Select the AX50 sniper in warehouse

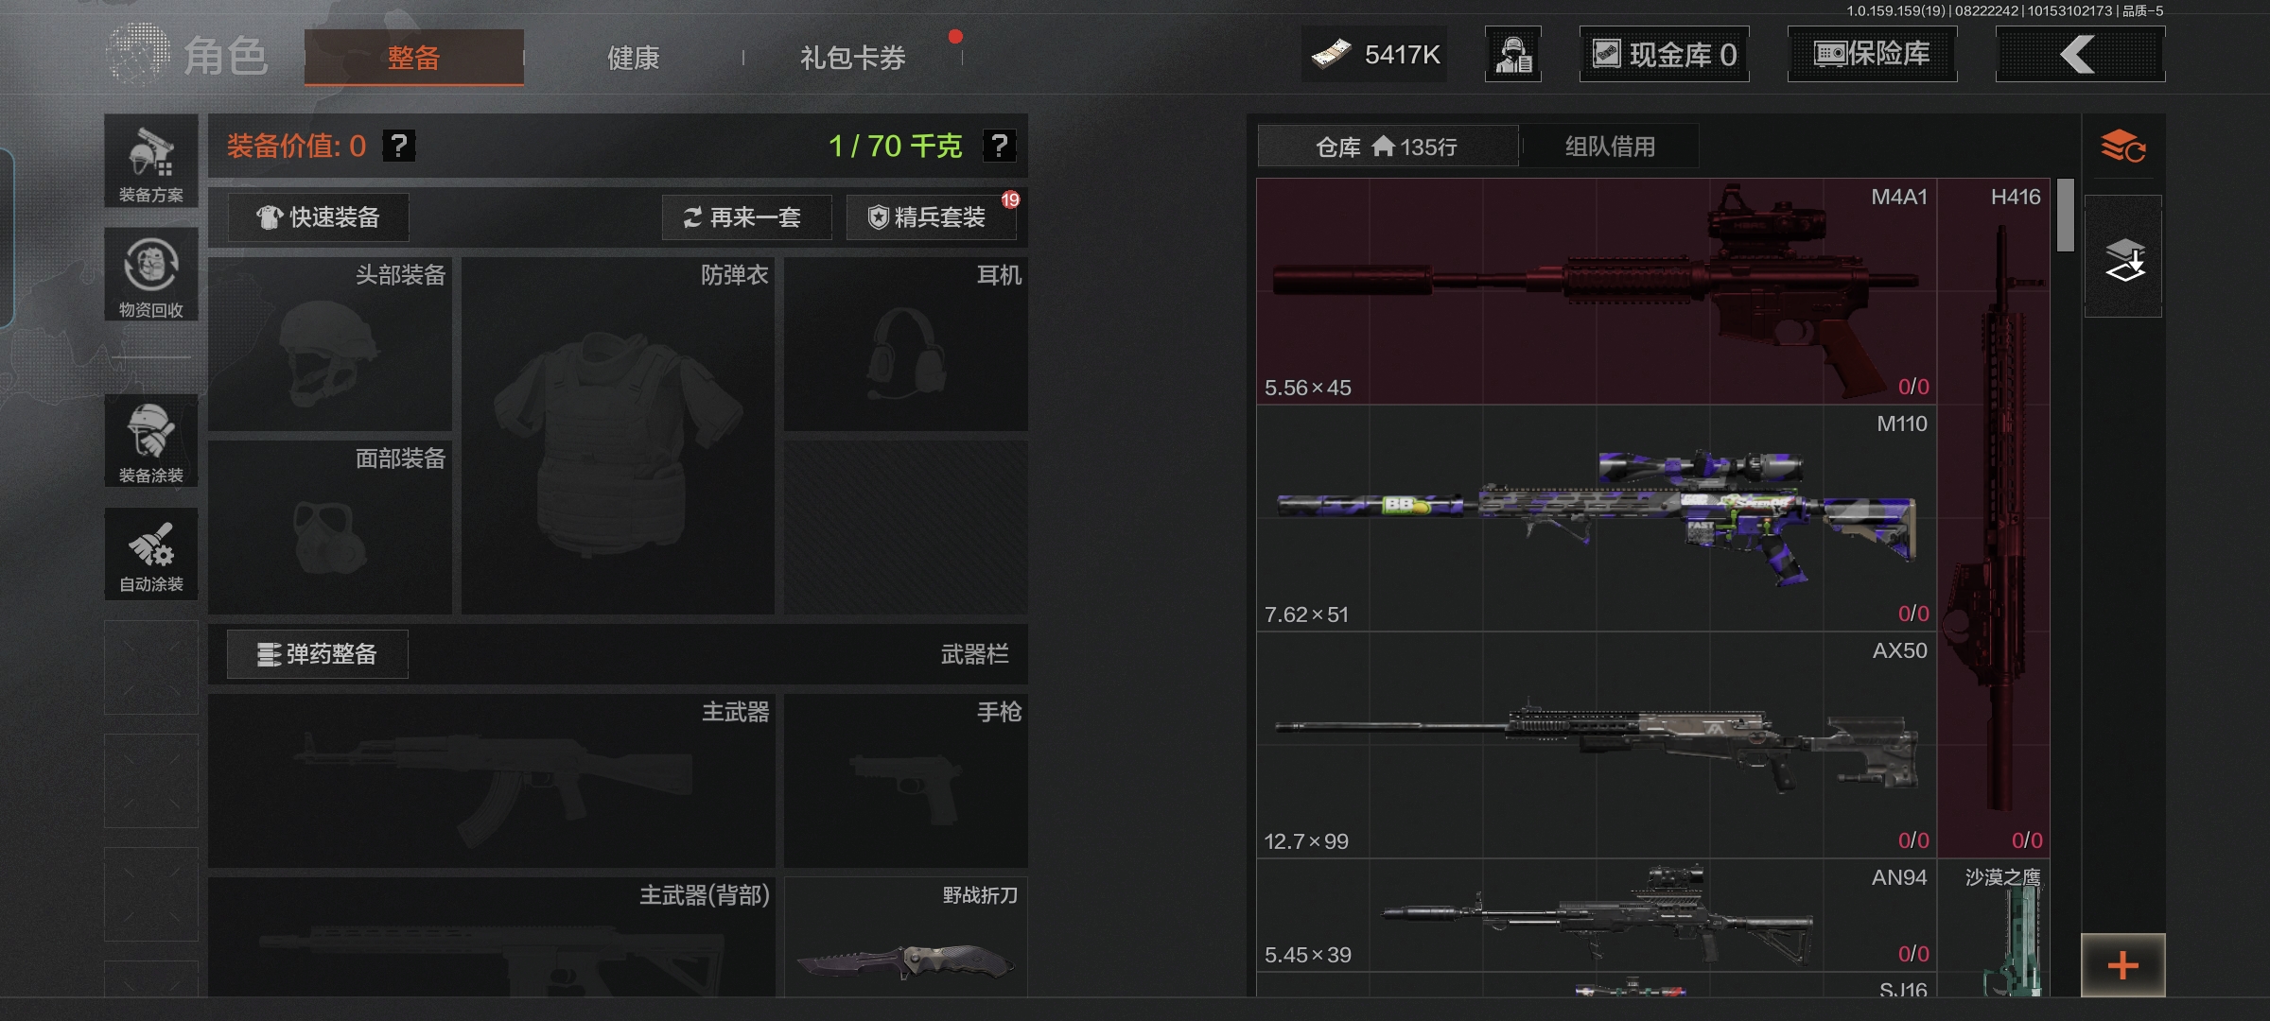[1597, 745]
